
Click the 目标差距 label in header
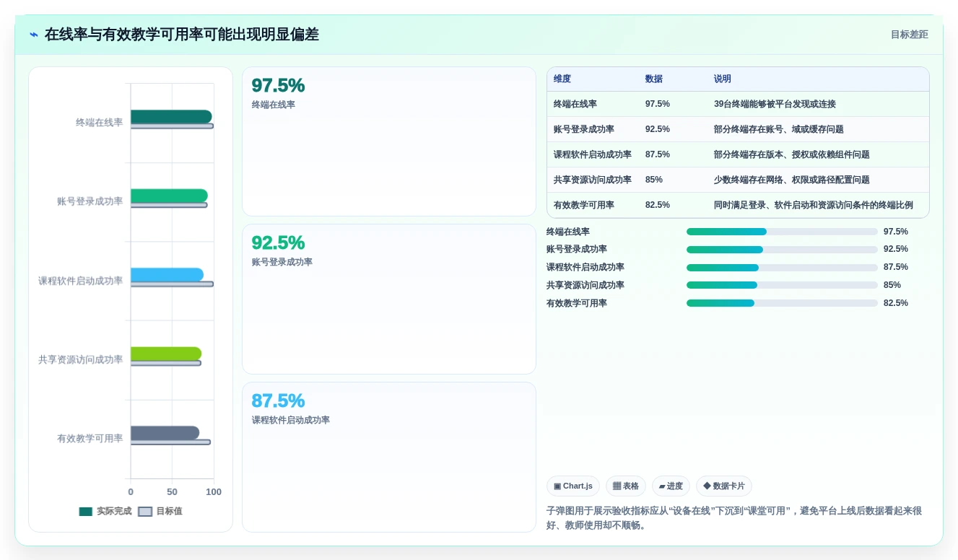coord(909,35)
